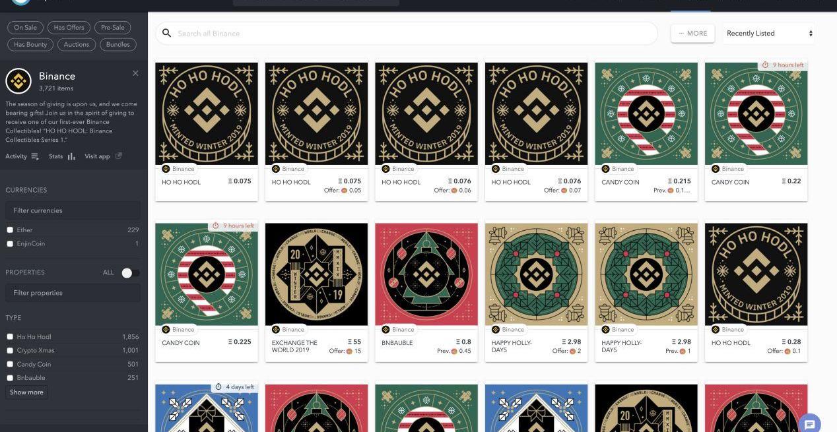Open the Recently Listed sort dropdown
The width and height of the screenshot is (837, 432).
click(x=769, y=33)
